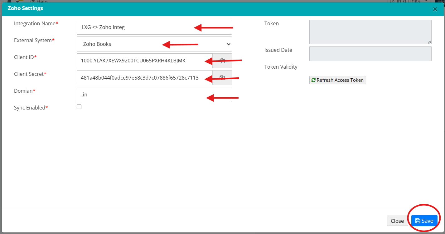Click Refresh Access Token
The image size is (445, 234).
coord(337,80)
